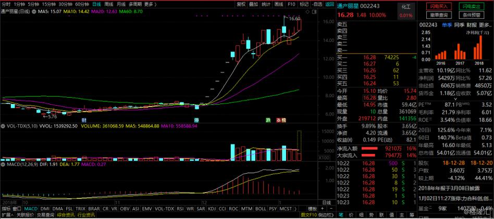Click the 通产丽星 stock name header

(x=348, y=6)
